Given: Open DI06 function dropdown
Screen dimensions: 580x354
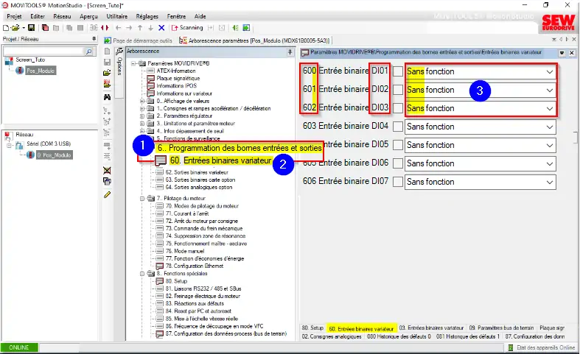Looking at the screenshot, I should point(550,163).
